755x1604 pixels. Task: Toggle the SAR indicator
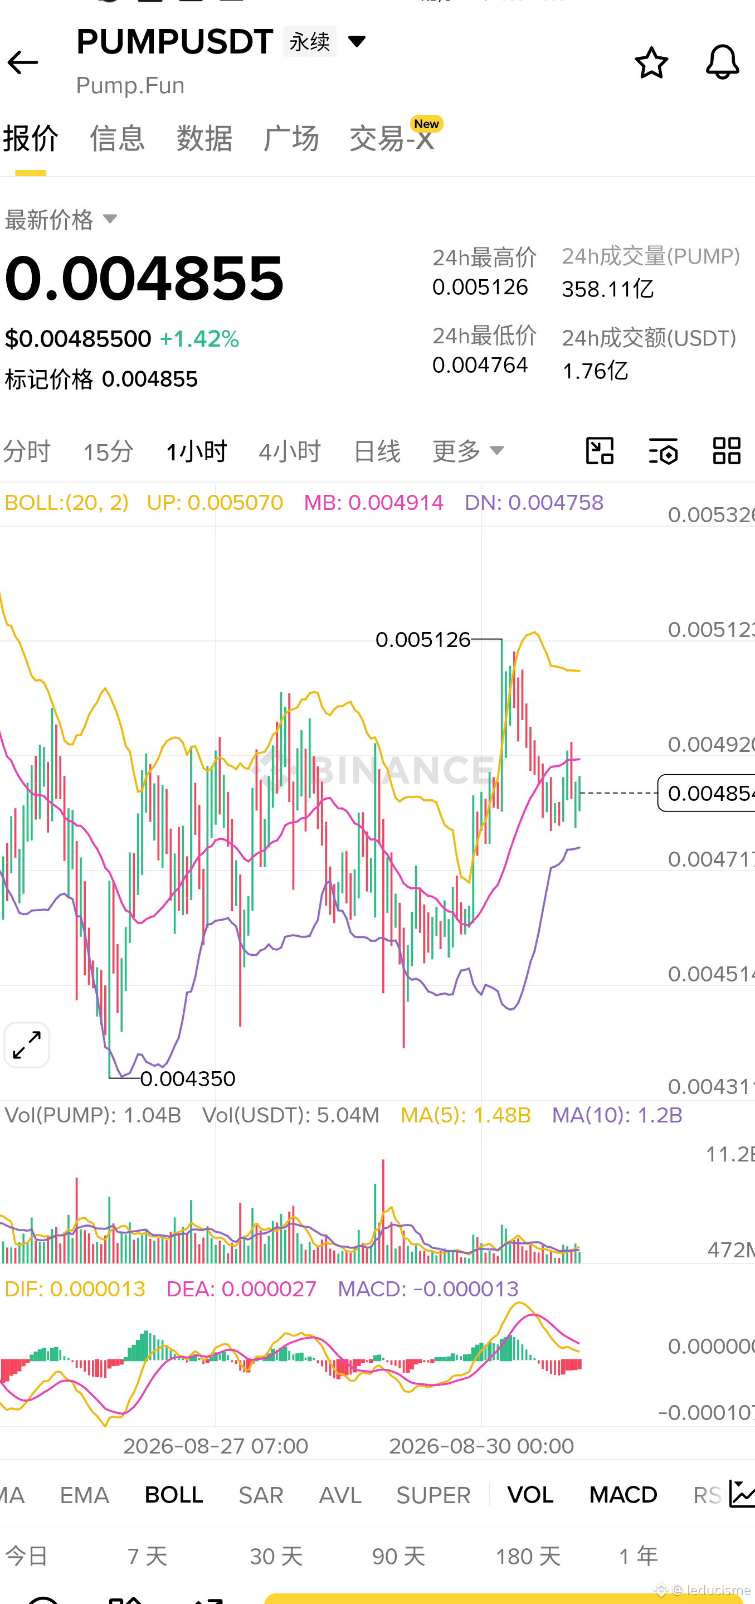pos(261,1495)
